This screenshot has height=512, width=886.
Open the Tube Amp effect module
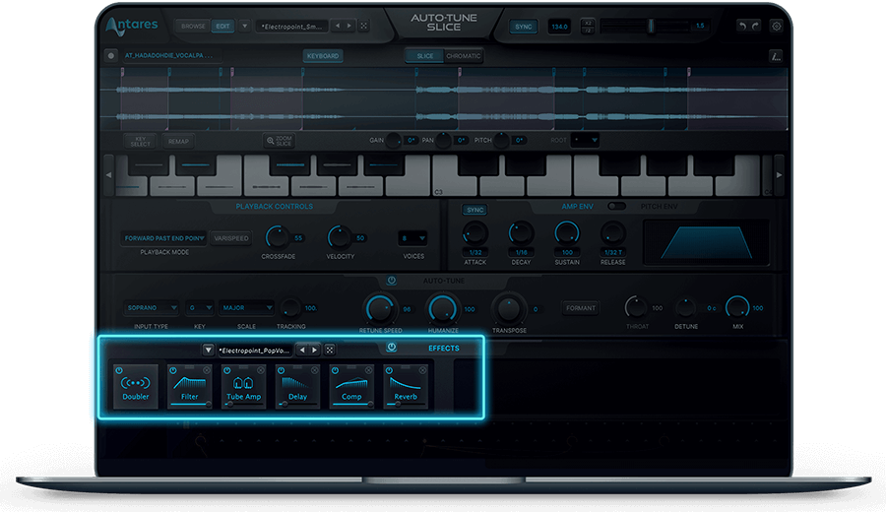[x=243, y=386]
